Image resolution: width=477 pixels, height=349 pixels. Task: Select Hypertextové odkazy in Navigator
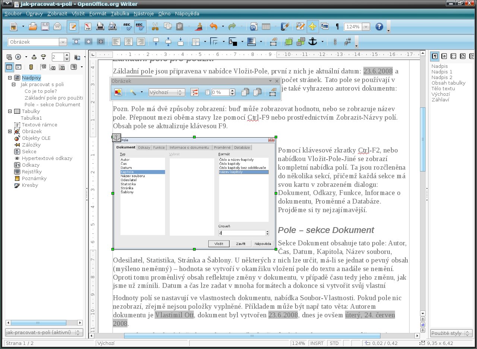pos(47,158)
